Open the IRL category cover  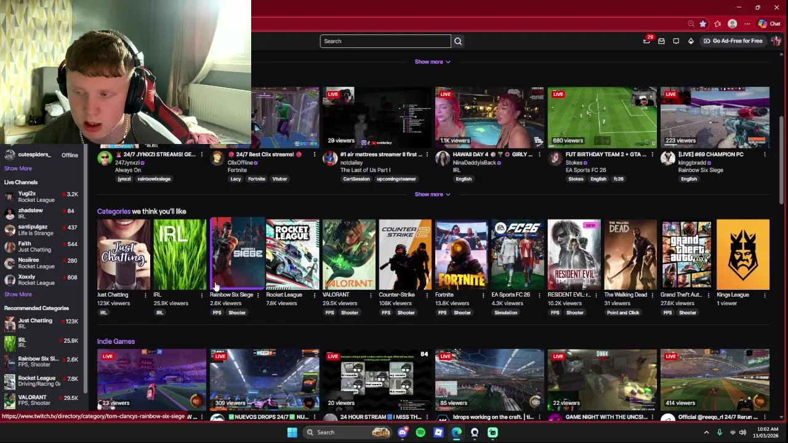point(180,253)
